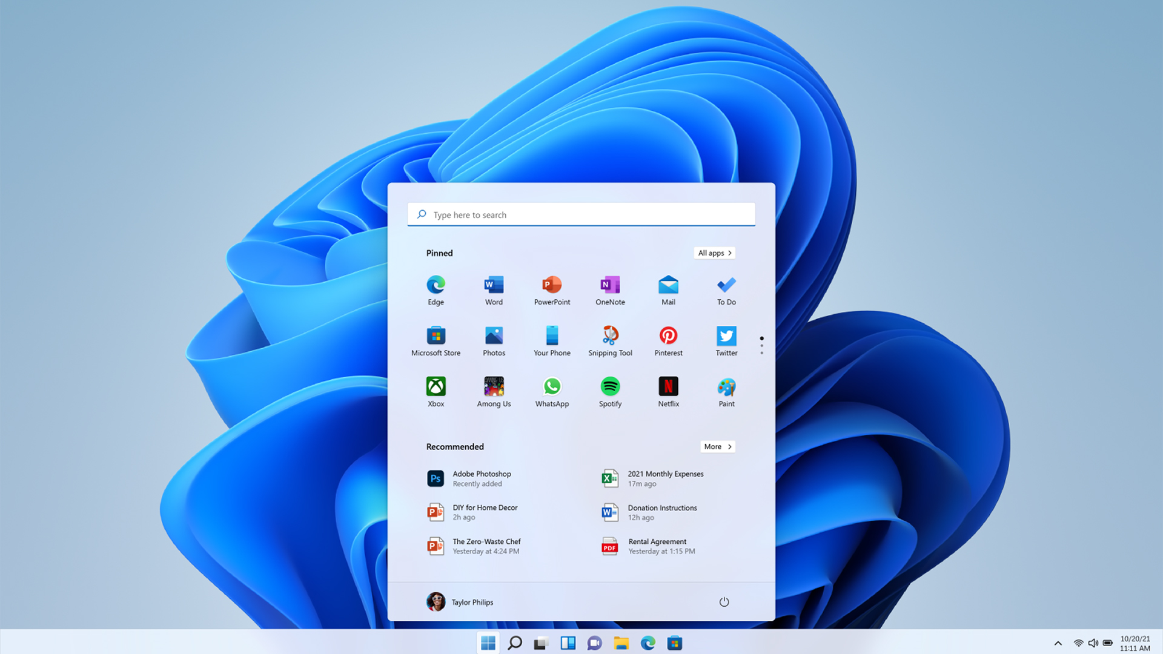Launch Twitter from pinned apps
1163x654 pixels.
click(x=726, y=341)
